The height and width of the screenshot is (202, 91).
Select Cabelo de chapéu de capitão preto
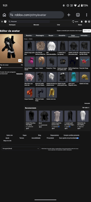[x=63, y=62]
